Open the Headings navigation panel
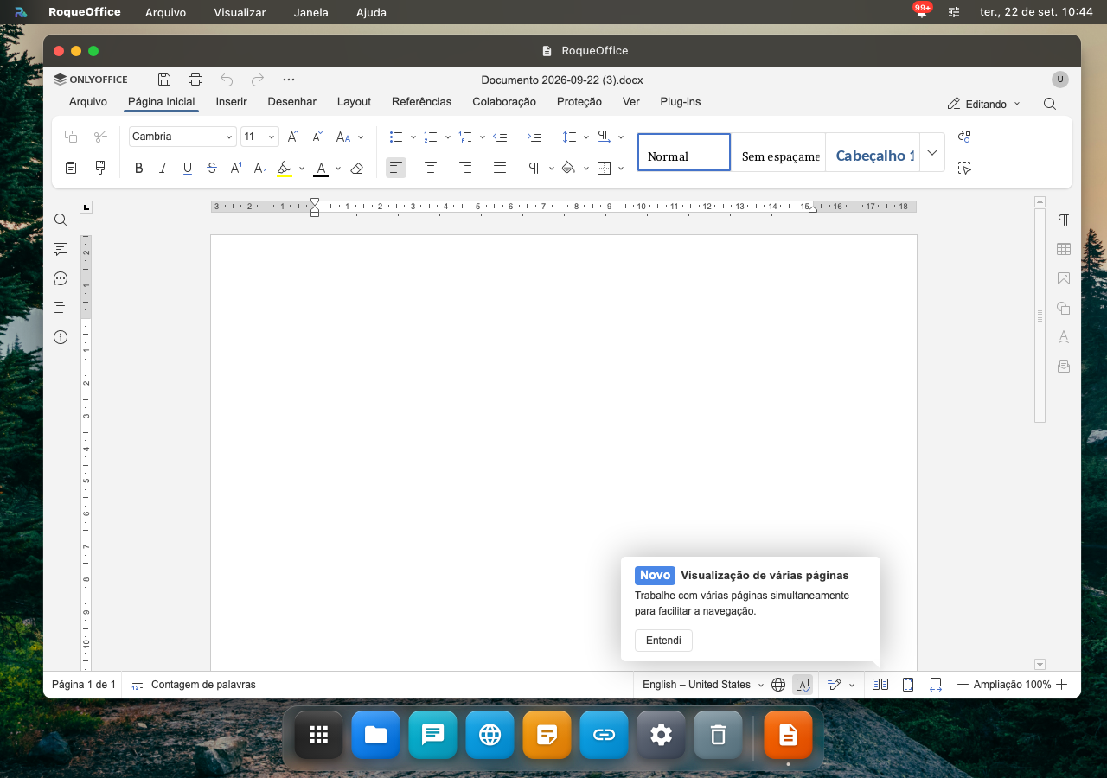The image size is (1107, 778). pos(61,308)
